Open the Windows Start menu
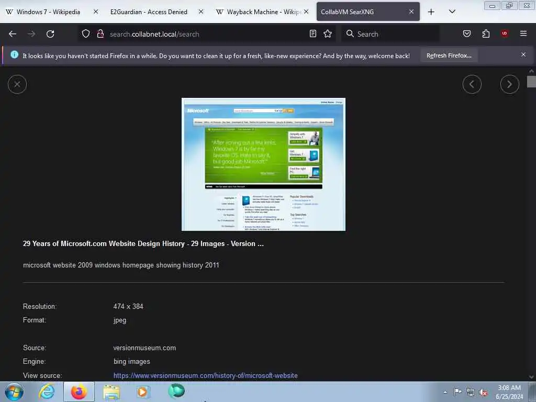Screen dimensions: 536x402 [x=14, y=392]
